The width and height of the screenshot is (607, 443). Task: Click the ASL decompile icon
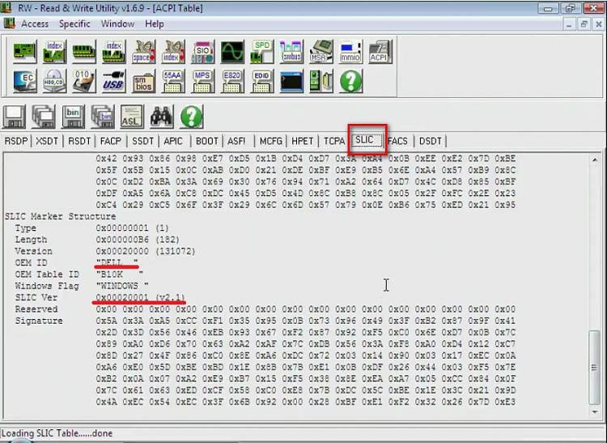coord(132,116)
